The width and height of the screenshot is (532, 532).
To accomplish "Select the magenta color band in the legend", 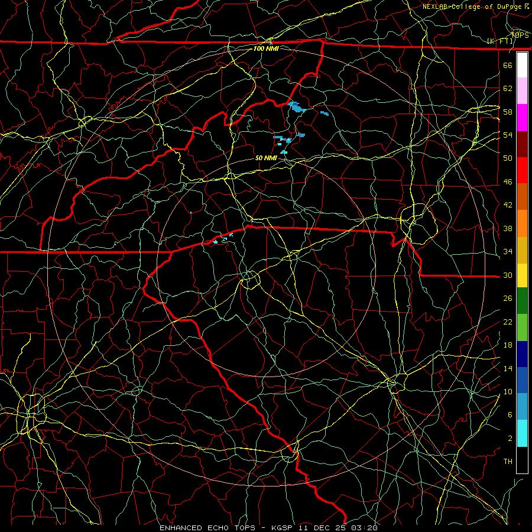I will pos(522,118).
